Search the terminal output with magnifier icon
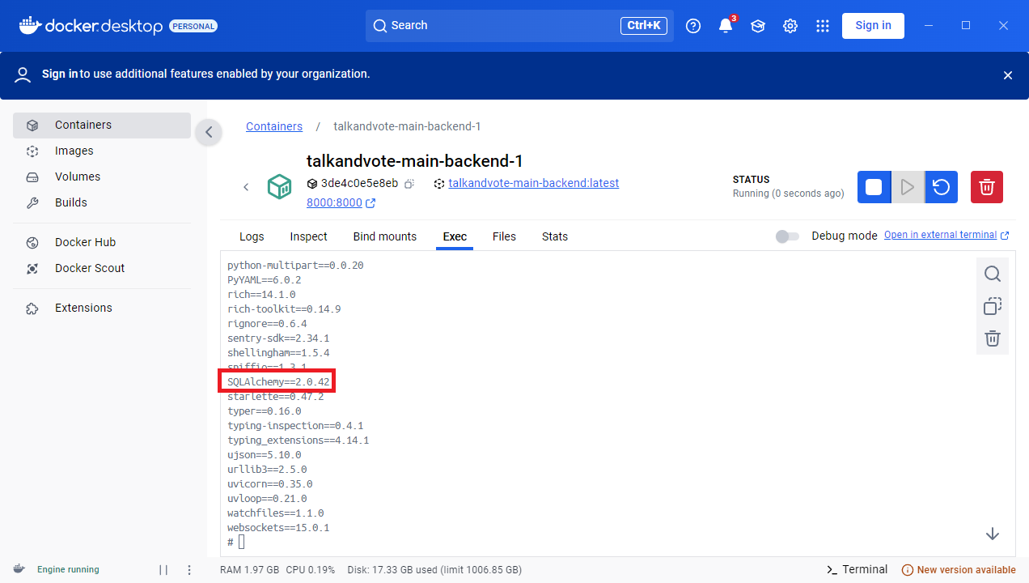Viewport: 1029px width, 583px height. pos(993,274)
